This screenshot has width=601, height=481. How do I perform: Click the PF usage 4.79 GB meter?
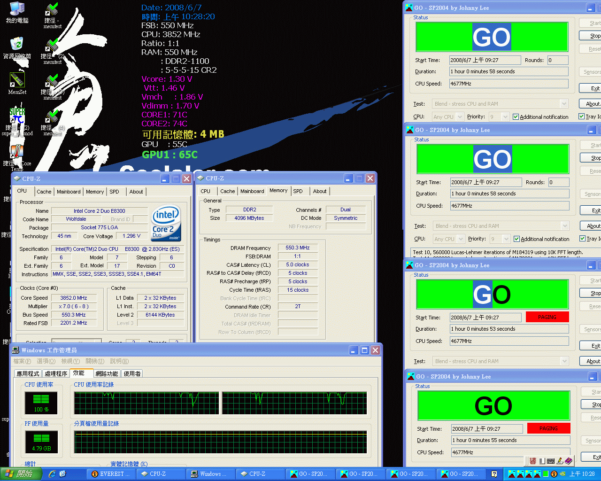tap(41, 442)
